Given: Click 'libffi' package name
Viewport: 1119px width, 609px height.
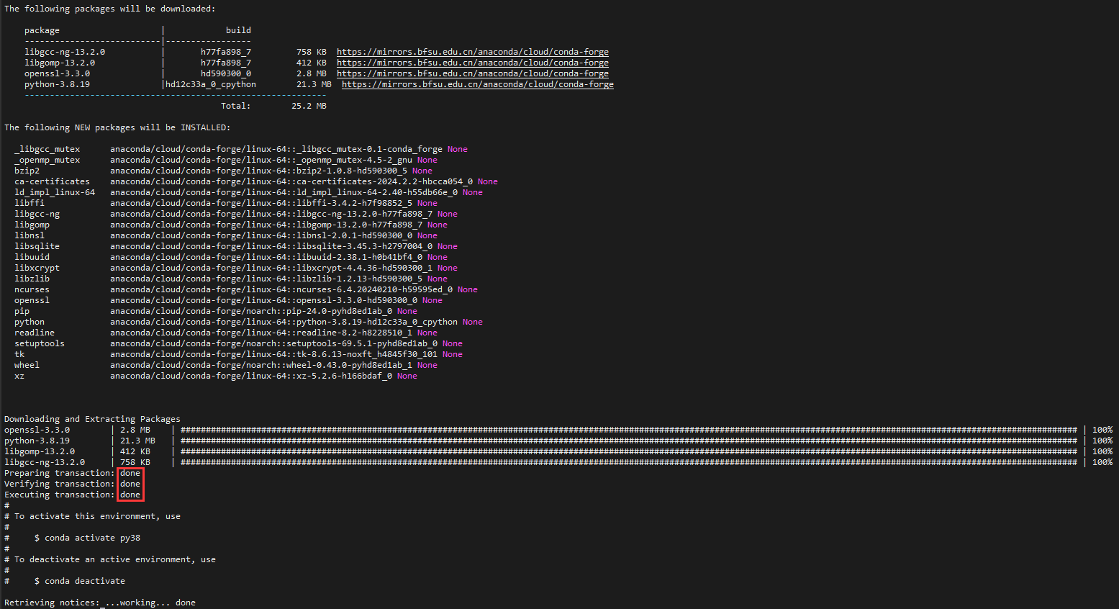Looking at the screenshot, I should click(30, 203).
